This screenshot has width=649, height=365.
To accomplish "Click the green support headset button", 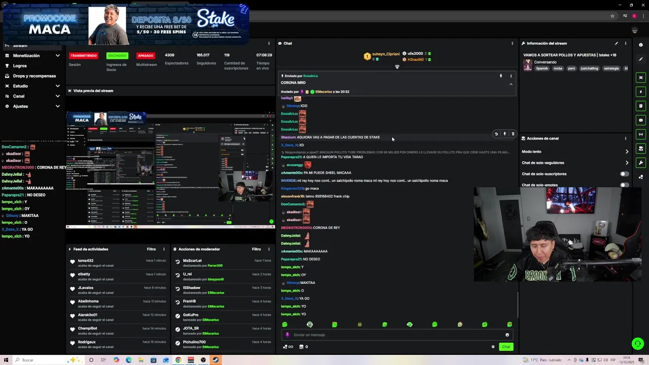I will (x=638, y=344).
